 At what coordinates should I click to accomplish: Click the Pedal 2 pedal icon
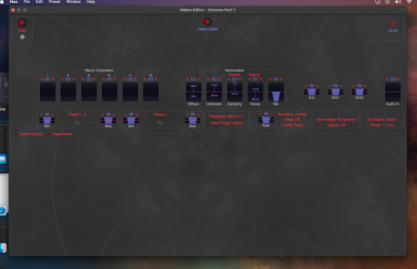point(161,123)
